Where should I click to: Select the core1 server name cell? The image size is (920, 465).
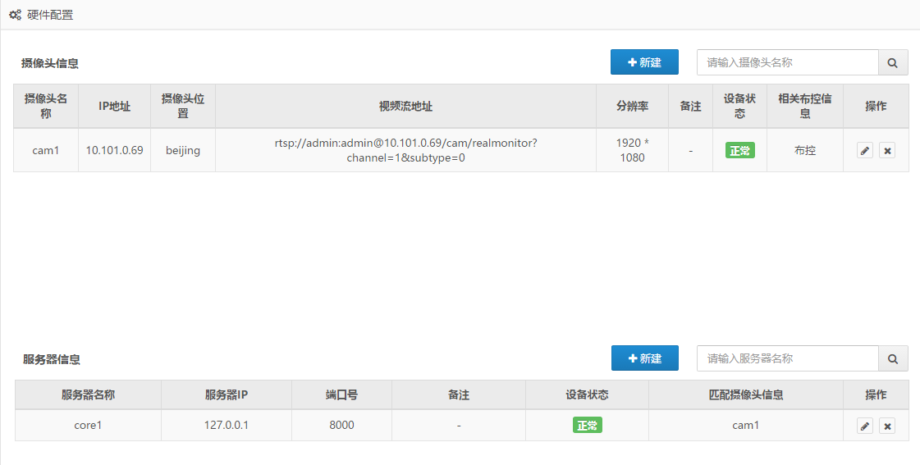(x=88, y=426)
